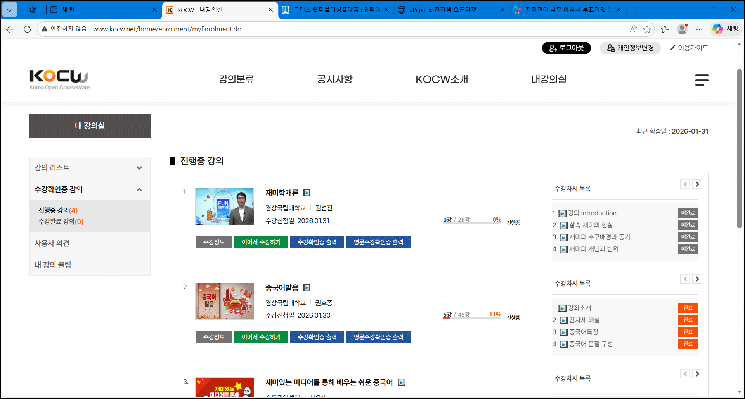Click the 재미학개론 course thumbnail

pyautogui.click(x=225, y=206)
